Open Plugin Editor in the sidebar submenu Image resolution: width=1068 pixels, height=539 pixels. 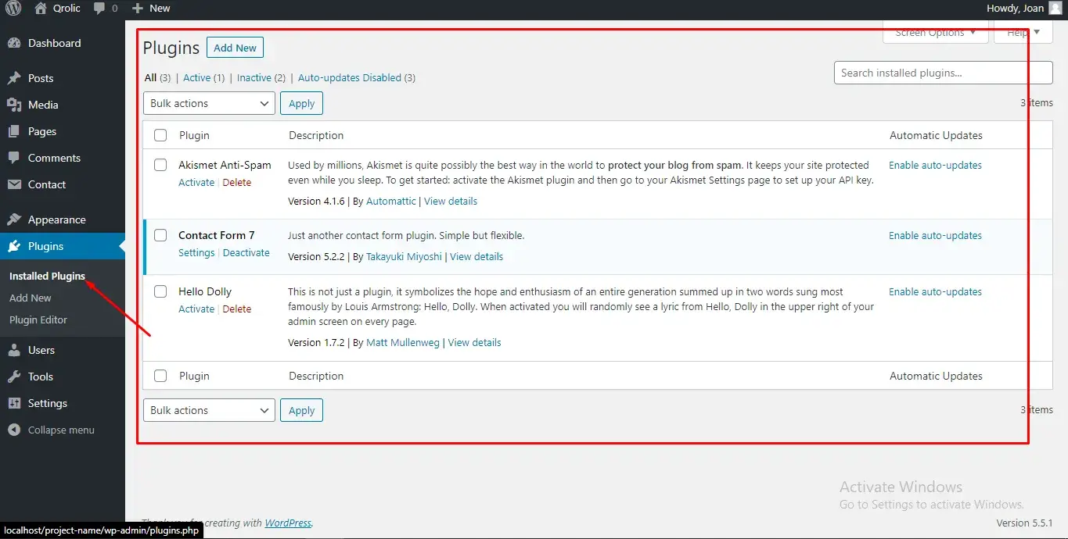[38, 319]
